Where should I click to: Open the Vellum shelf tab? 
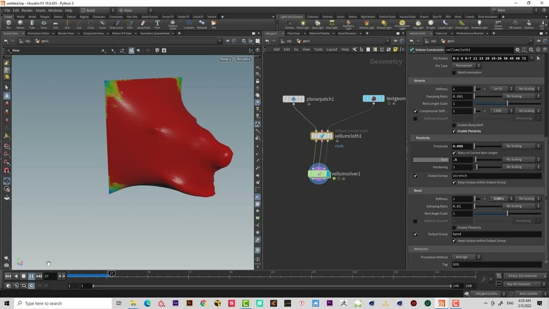click(x=353, y=17)
